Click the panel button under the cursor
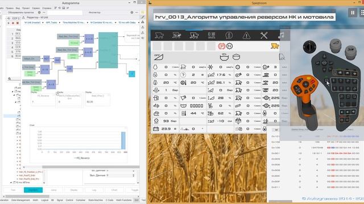The height and width of the screenshot is (204, 364). (x=326, y=80)
